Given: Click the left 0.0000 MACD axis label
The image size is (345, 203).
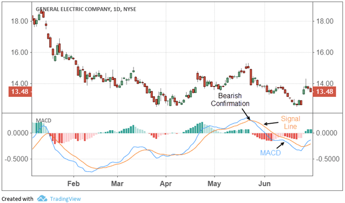Looking at the screenshot, I should [x=18, y=133].
